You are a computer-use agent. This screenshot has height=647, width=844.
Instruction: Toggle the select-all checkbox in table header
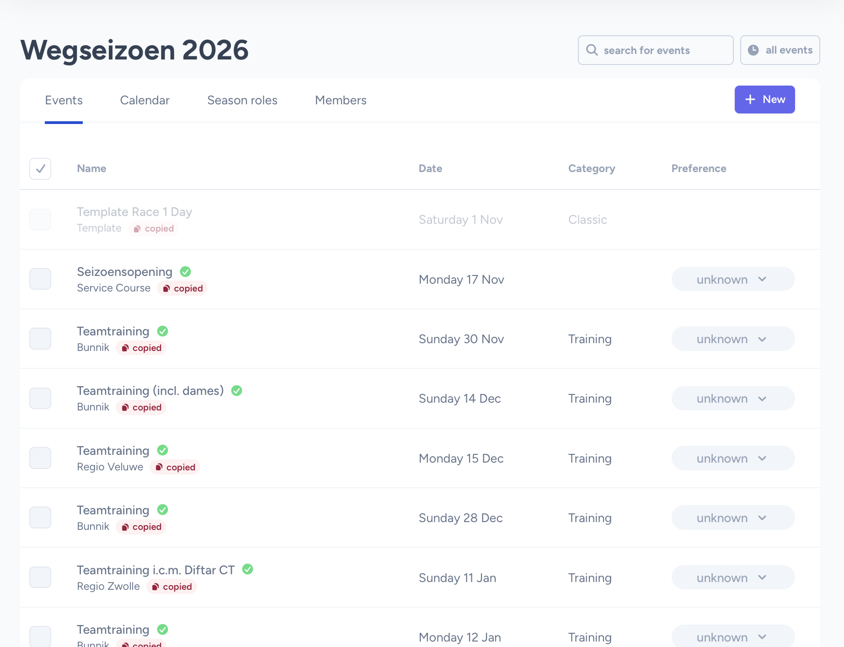coord(40,169)
